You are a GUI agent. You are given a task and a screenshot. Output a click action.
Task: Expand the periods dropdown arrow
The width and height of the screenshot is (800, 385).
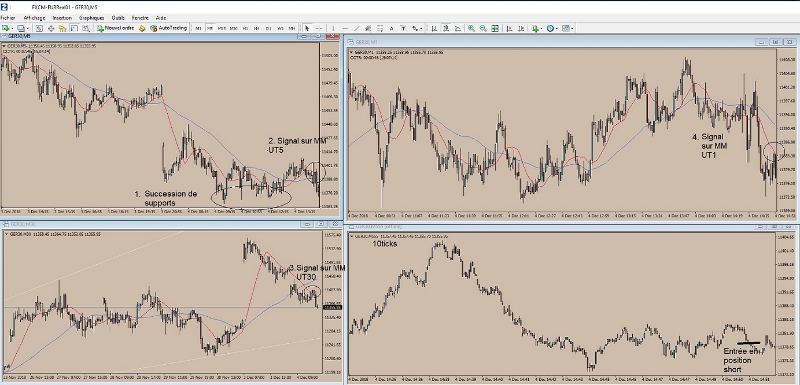(x=557, y=28)
